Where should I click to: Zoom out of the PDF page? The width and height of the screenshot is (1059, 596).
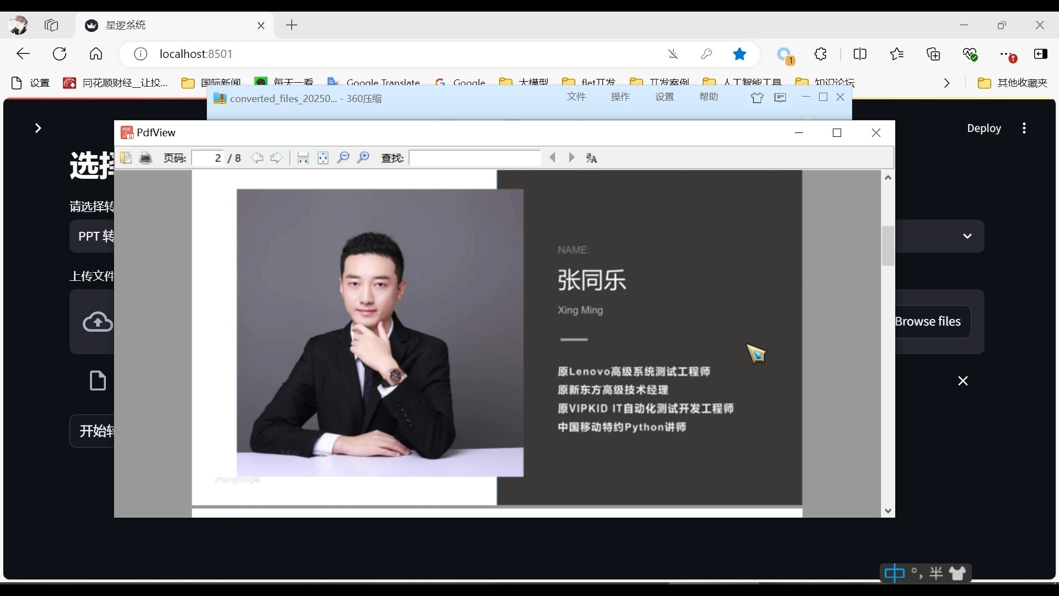coord(343,158)
